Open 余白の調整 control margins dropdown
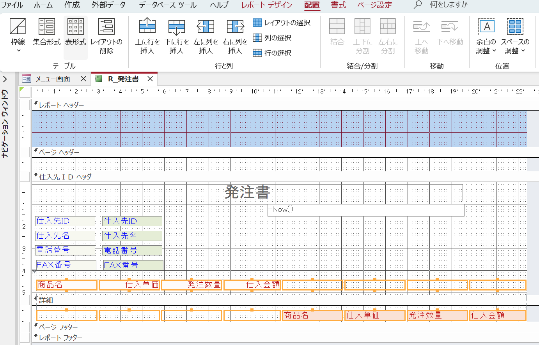Screen dimensions: 539x345 (x=486, y=36)
